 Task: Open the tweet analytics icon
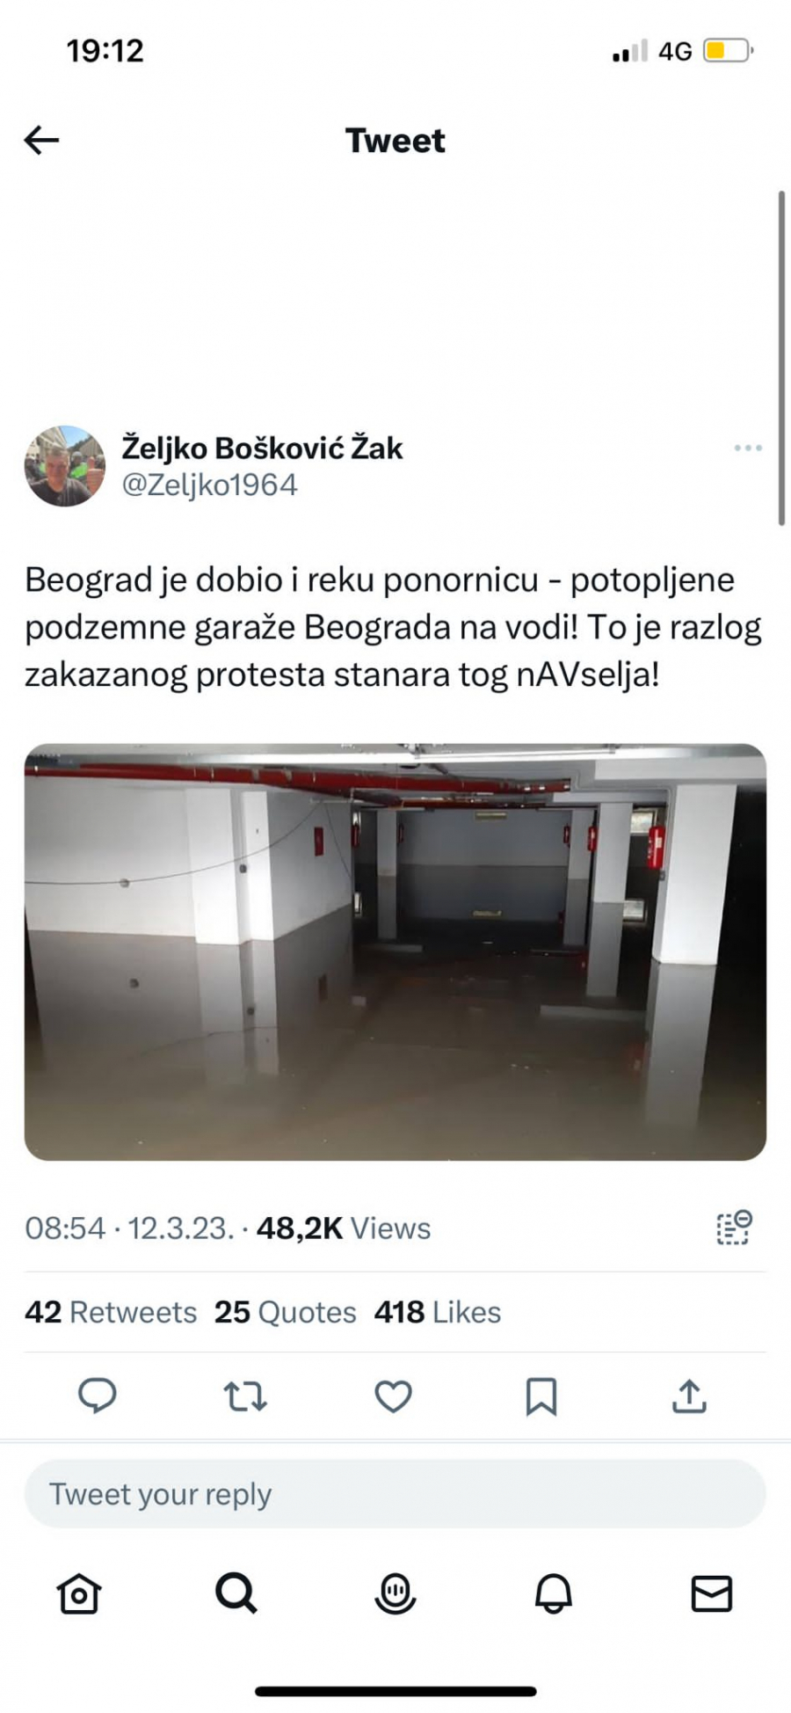pos(734,1228)
